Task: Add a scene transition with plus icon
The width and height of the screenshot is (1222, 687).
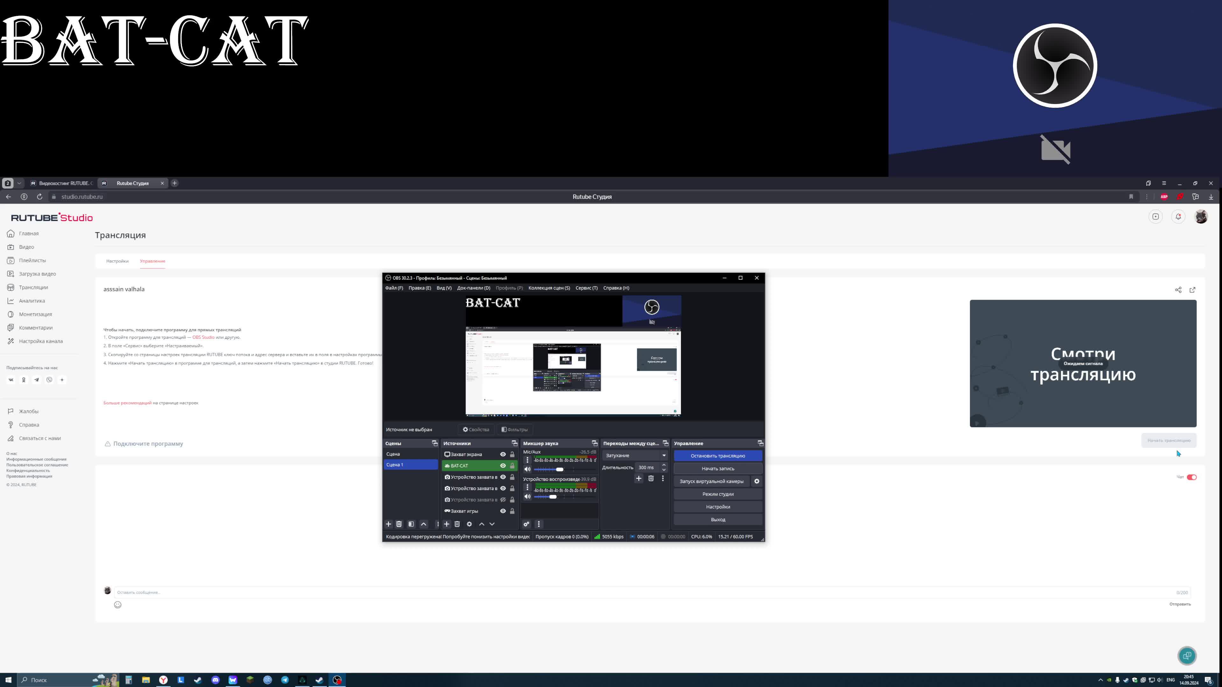Action: pos(638,478)
